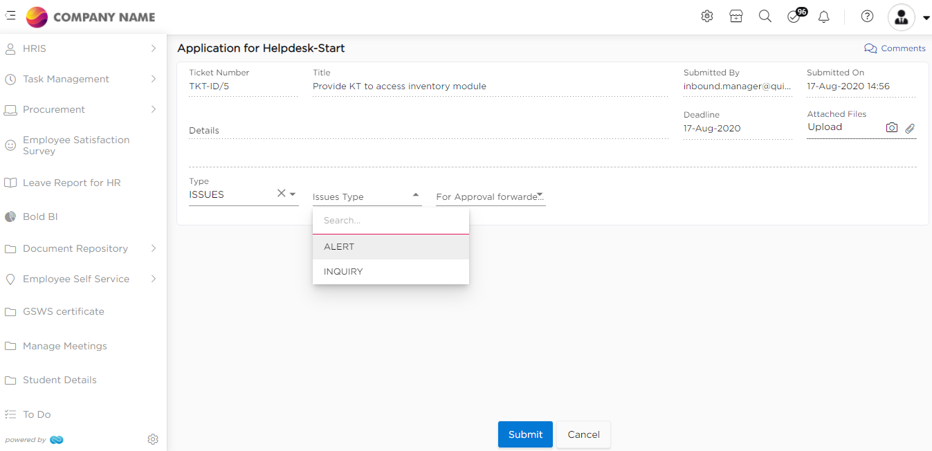Click the dropdown Search field
The height and width of the screenshot is (451, 932).
tap(391, 221)
